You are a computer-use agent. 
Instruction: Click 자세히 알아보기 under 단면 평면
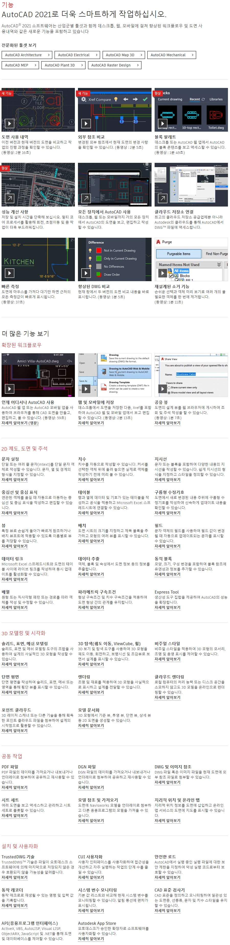tap(14, 693)
